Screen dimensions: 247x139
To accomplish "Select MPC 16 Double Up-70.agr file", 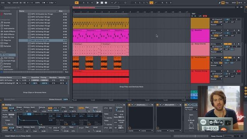I will (x=42, y=14).
